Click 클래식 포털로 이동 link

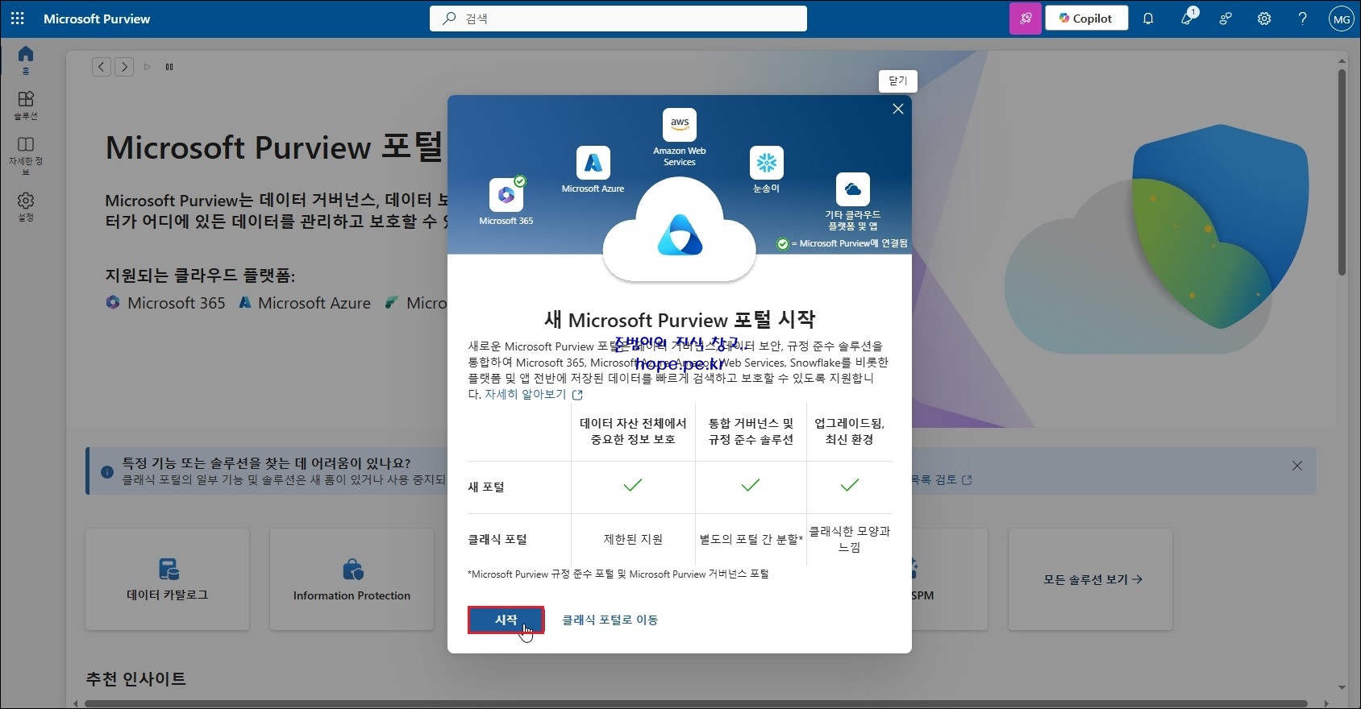tap(610, 620)
